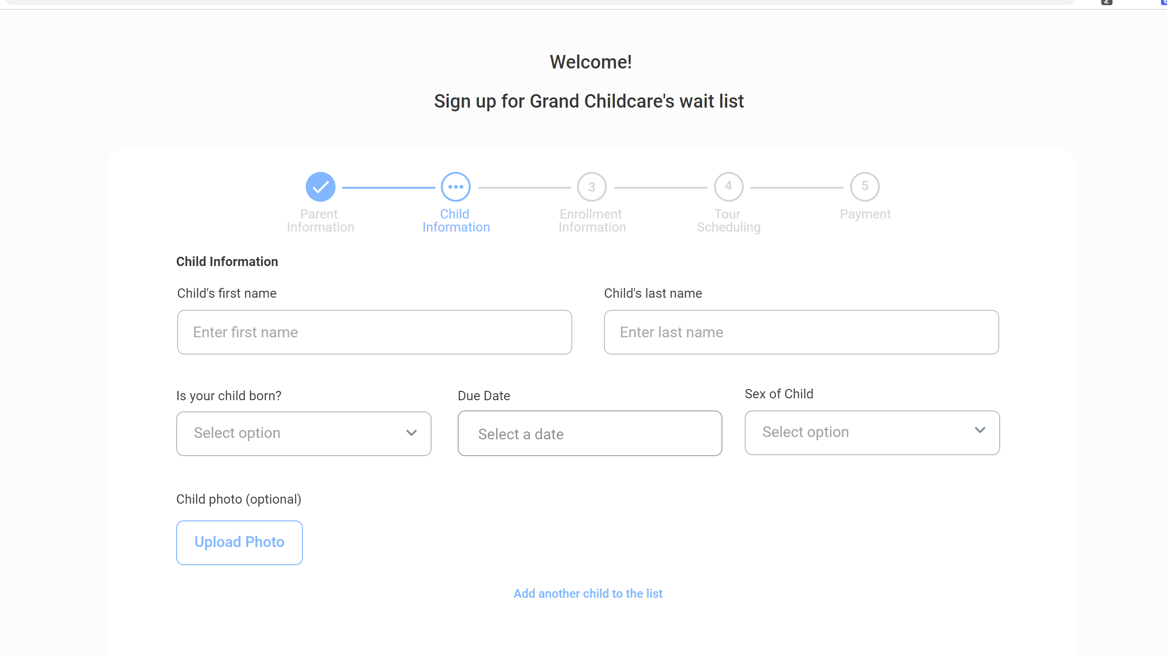Click the Tour Scheduling step label
1167x656 pixels.
728,220
